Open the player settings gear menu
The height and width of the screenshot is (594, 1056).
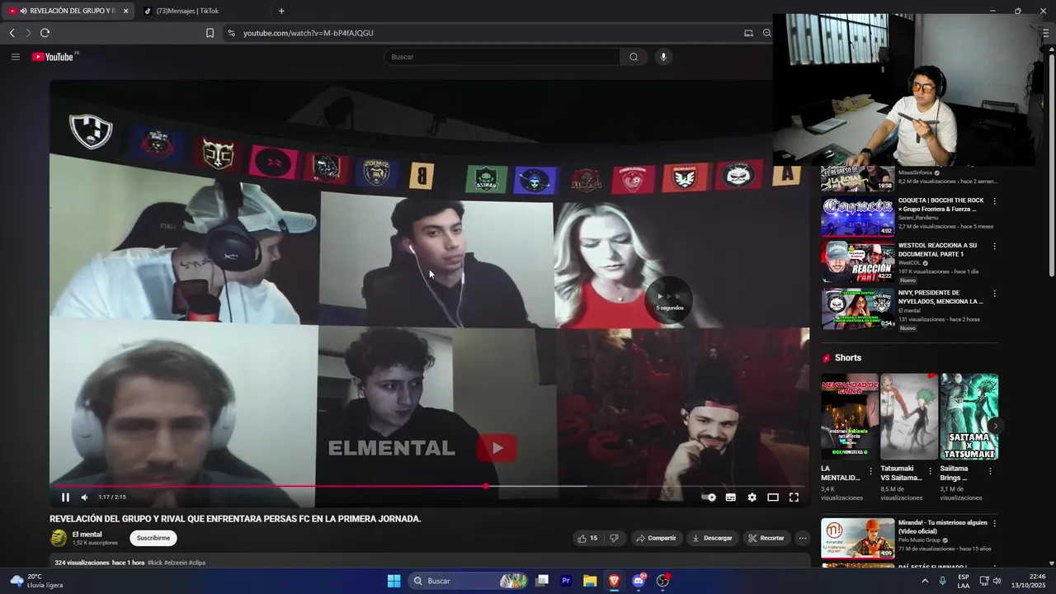(752, 497)
